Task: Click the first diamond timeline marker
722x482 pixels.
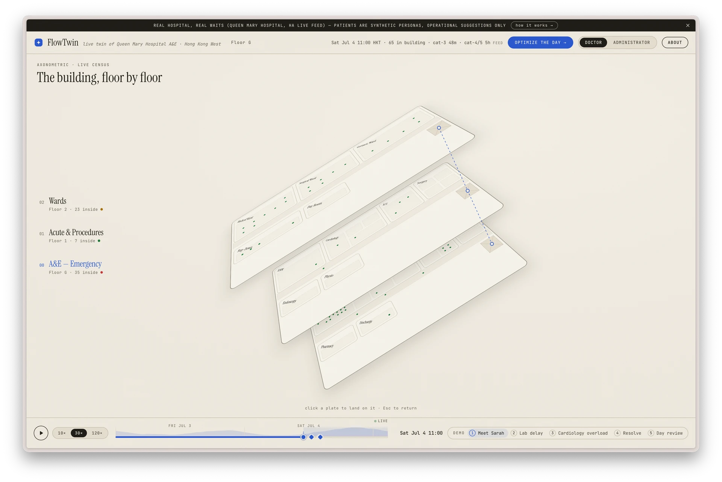Action: click(x=311, y=437)
